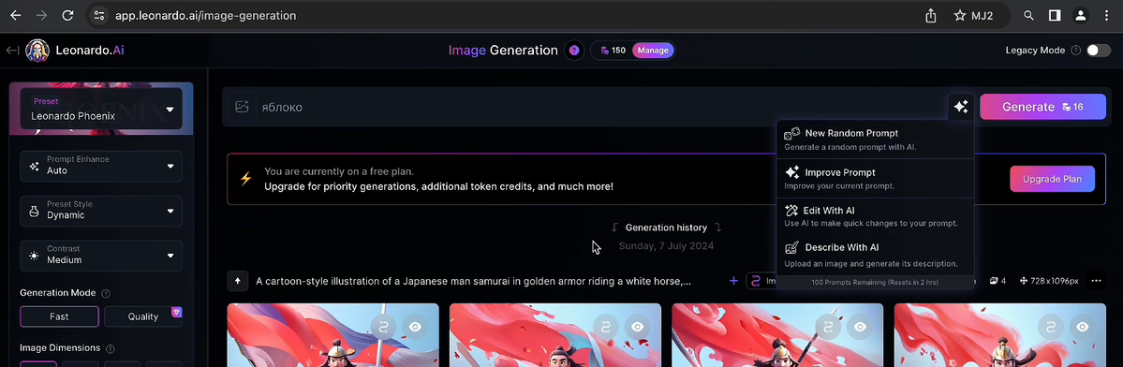The height and width of the screenshot is (367, 1123).
Task: Click the free plan upgrade banner text
Action: [x=438, y=179]
